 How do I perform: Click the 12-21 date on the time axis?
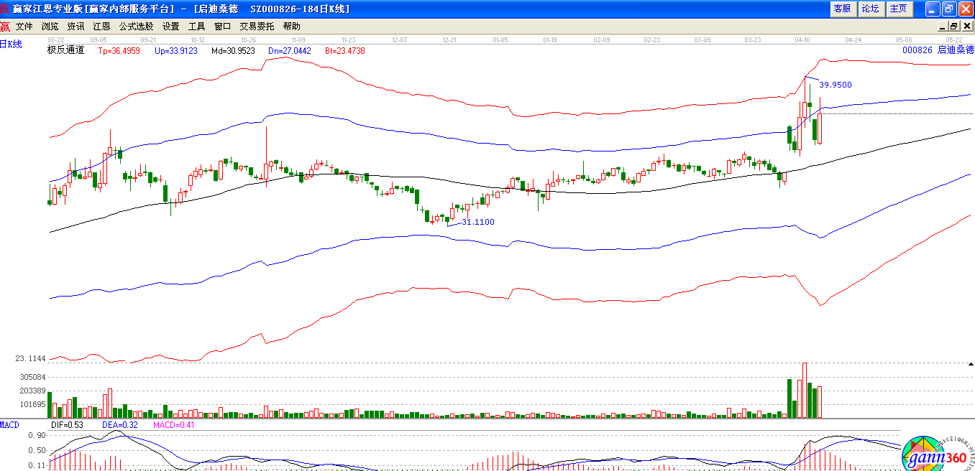click(x=450, y=40)
